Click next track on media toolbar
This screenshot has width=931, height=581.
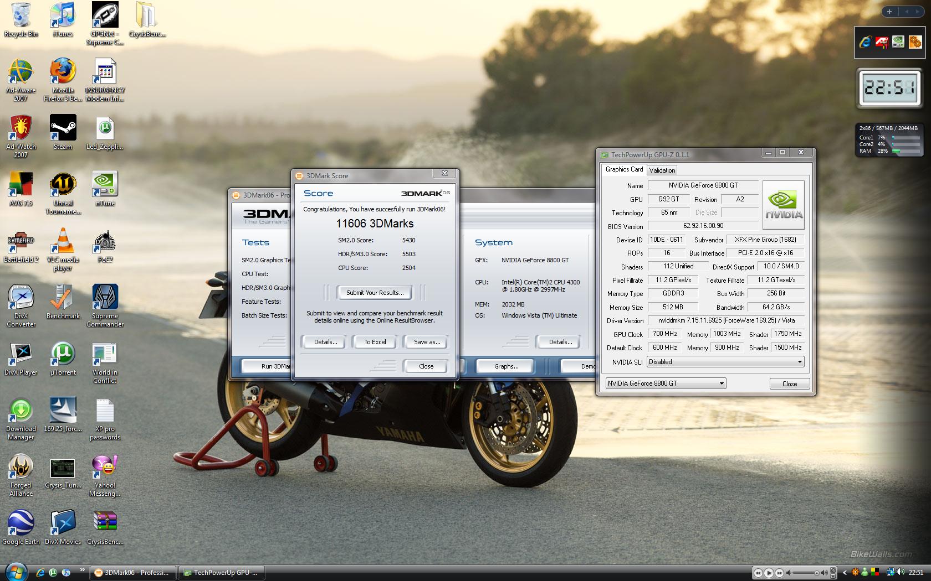[x=779, y=573]
